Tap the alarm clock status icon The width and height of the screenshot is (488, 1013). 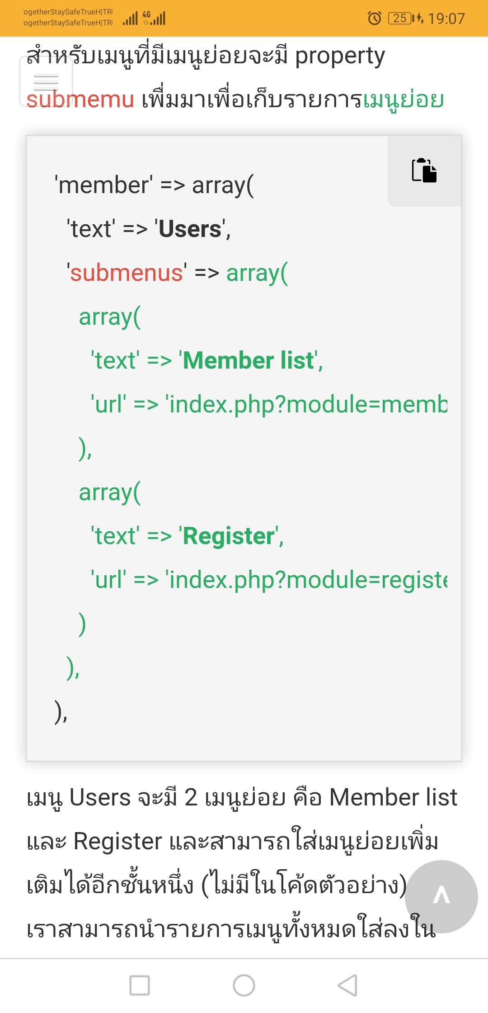[375, 19]
